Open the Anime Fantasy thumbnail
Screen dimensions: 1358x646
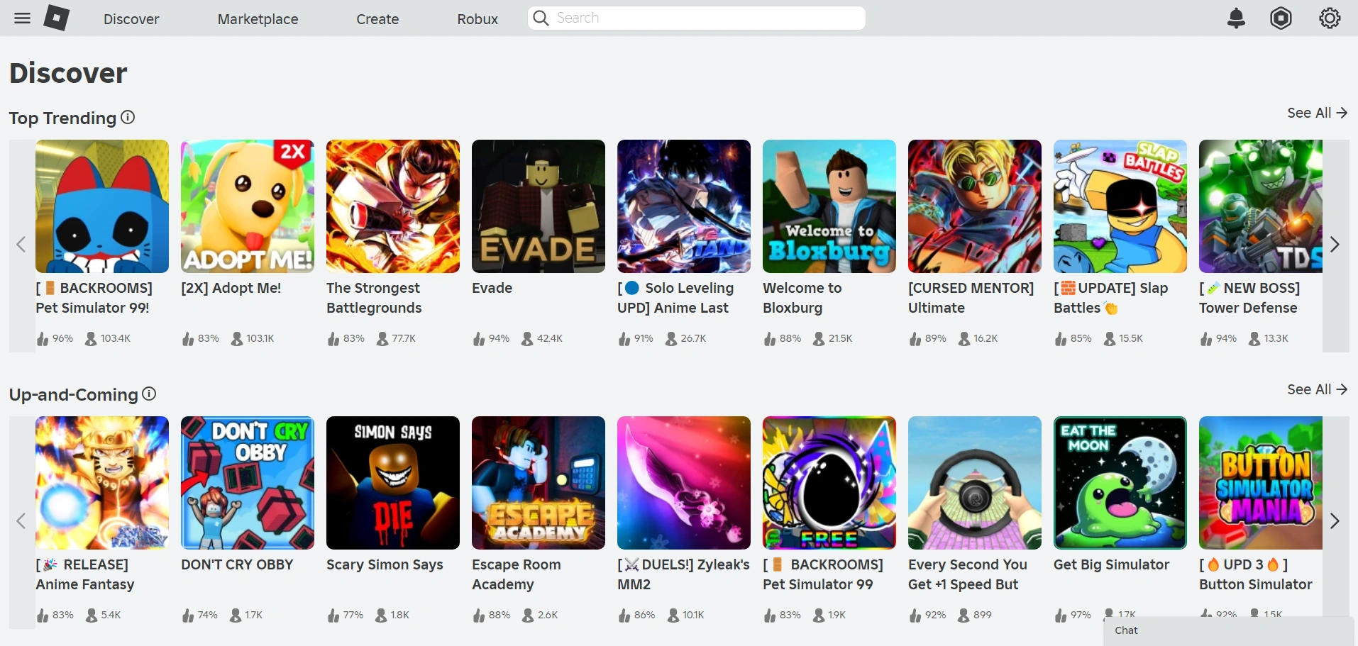click(102, 483)
